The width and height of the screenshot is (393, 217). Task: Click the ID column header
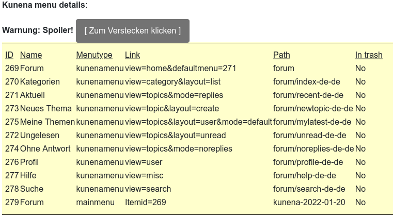9,55
